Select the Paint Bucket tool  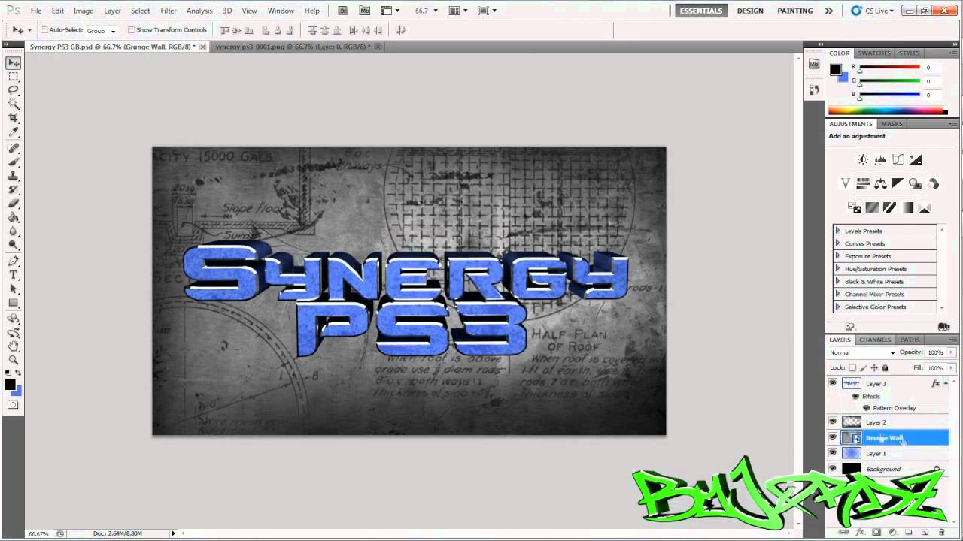click(x=14, y=217)
